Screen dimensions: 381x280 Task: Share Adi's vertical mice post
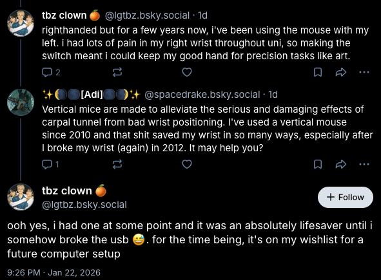pyautogui.click(x=340, y=164)
